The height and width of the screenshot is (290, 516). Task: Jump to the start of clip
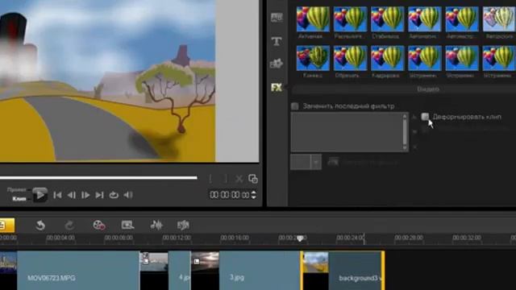click(57, 195)
